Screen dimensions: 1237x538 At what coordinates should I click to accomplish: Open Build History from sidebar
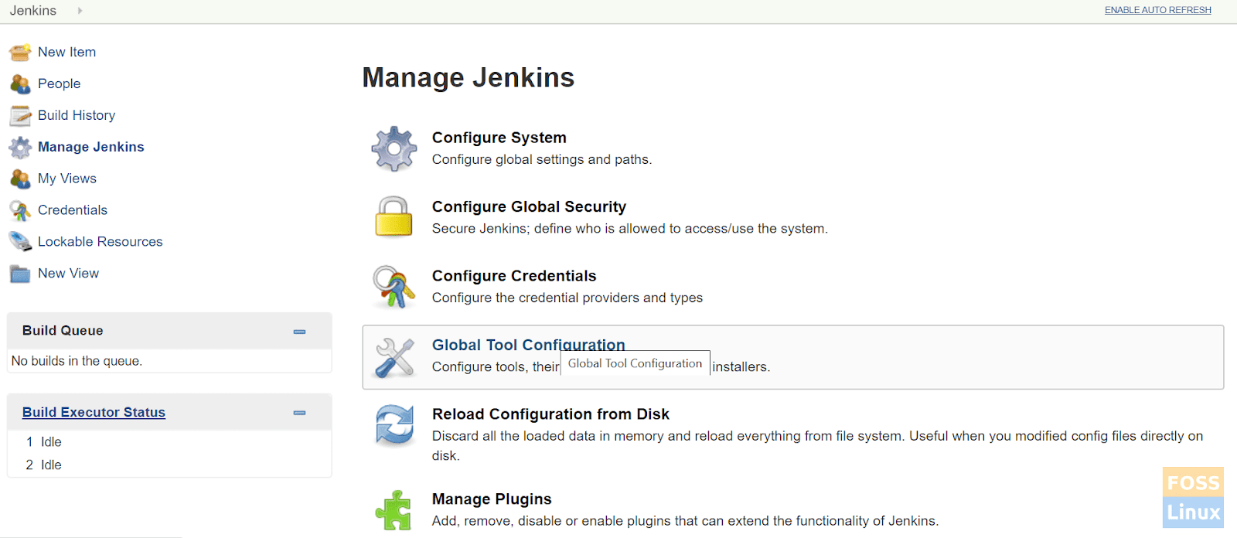[77, 116]
